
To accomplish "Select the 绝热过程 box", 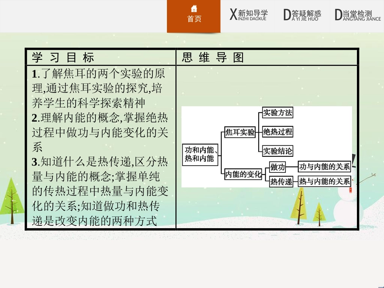I will click(277, 132).
